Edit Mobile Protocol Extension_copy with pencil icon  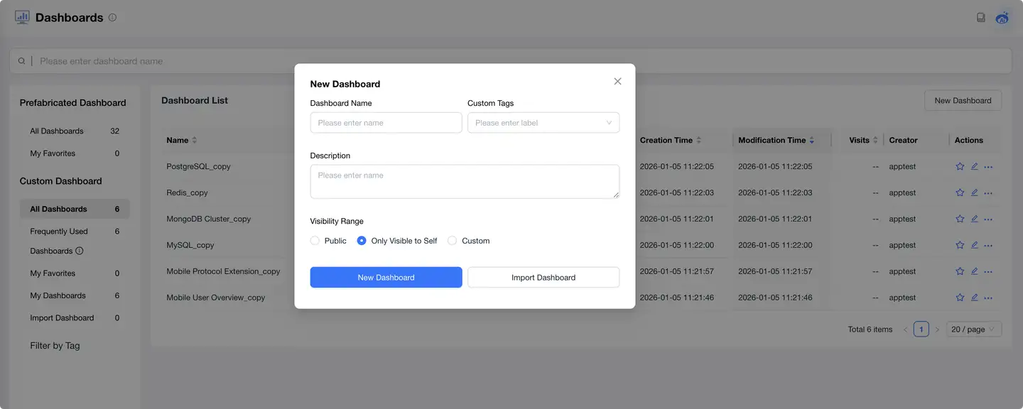point(974,271)
